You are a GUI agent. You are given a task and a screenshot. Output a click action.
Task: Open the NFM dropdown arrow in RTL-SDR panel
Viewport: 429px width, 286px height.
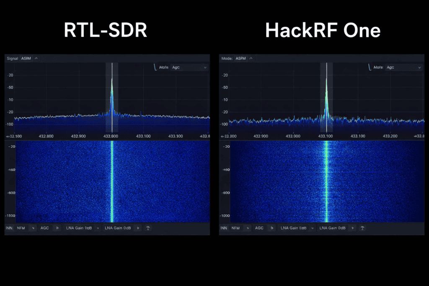point(34,228)
